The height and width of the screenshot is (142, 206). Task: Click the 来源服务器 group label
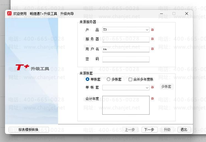[x=88, y=22]
